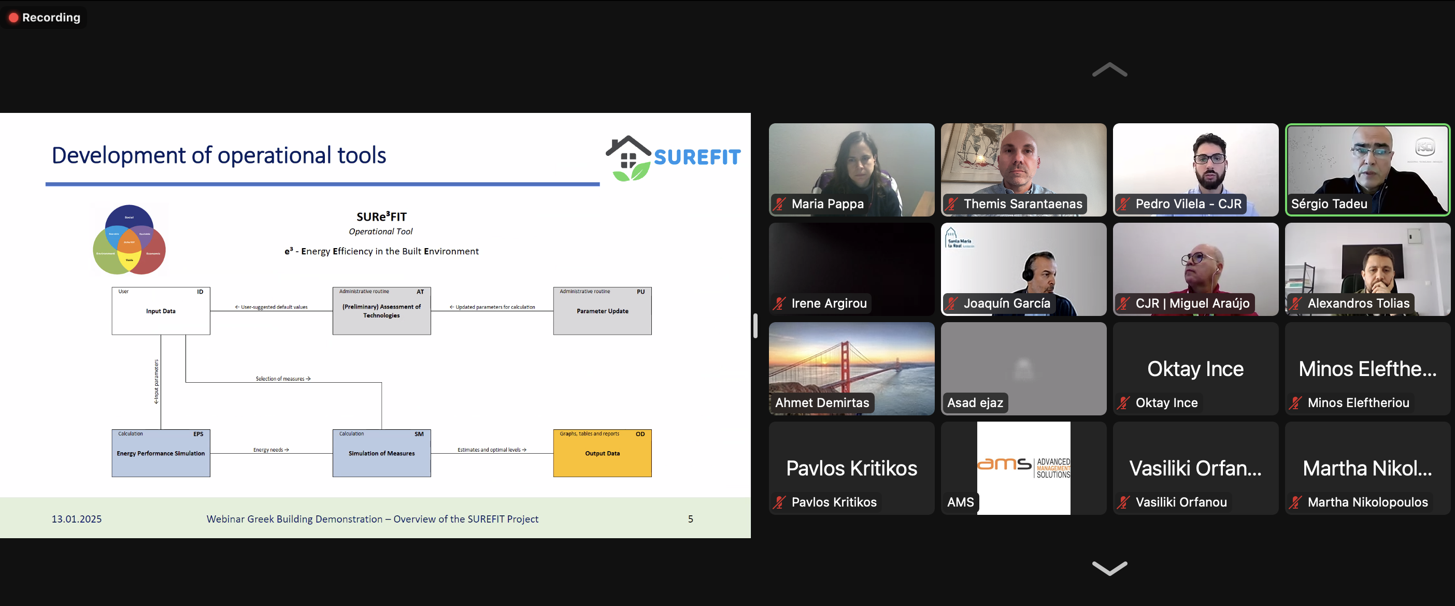Screen dimensions: 1455x606
Task: Click Vasiliki Orfanou's muted microphone icon
Action: 1123,502
